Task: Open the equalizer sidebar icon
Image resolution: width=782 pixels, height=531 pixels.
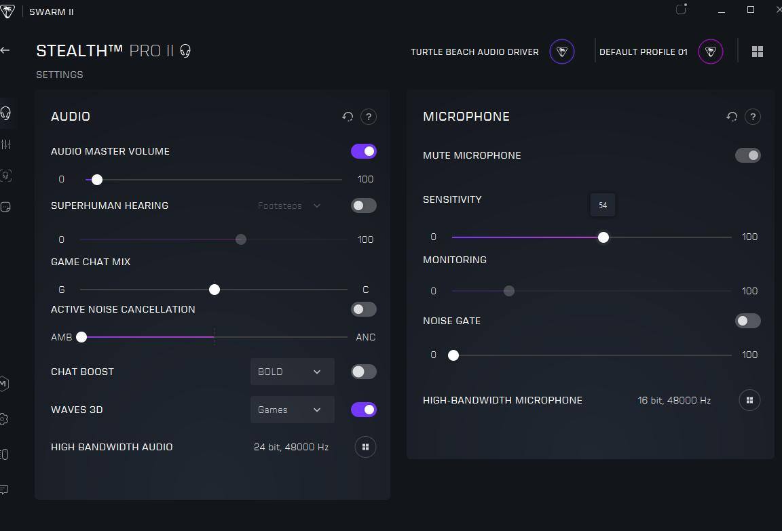Action: [x=6, y=144]
